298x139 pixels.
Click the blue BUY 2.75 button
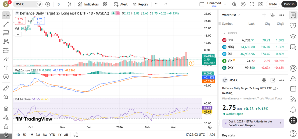pyautogui.click(x=39, y=21)
